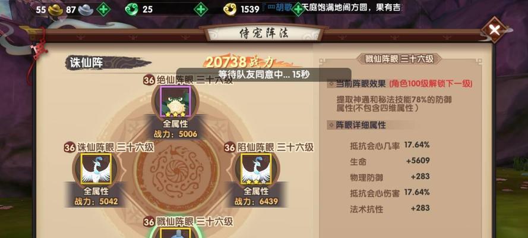The image size is (528, 238).
Task: Click the 阵眼详细属性 section header
Action: tap(361, 126)
